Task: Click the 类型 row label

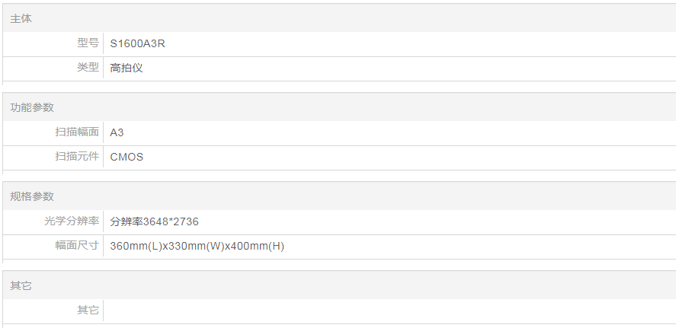Action: (x=88, y=68)
